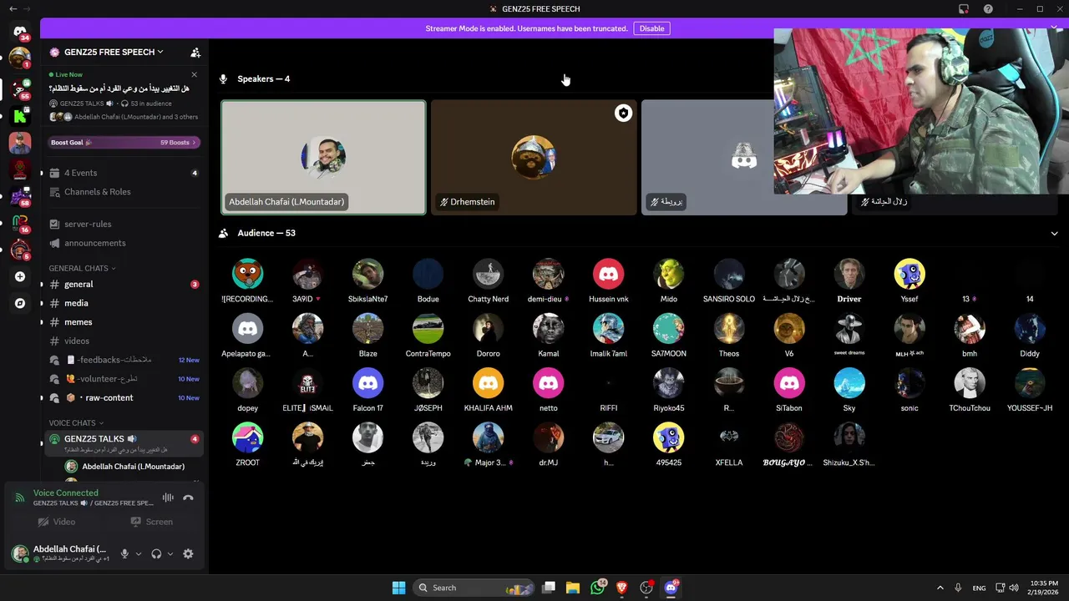Open the feedbacks forum channel
Image resolution: width=1069 pixels, height=601 pixels.
click(x=124, y=360)
